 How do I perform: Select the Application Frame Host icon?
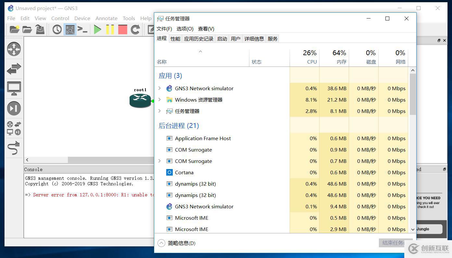click(169, 138)
